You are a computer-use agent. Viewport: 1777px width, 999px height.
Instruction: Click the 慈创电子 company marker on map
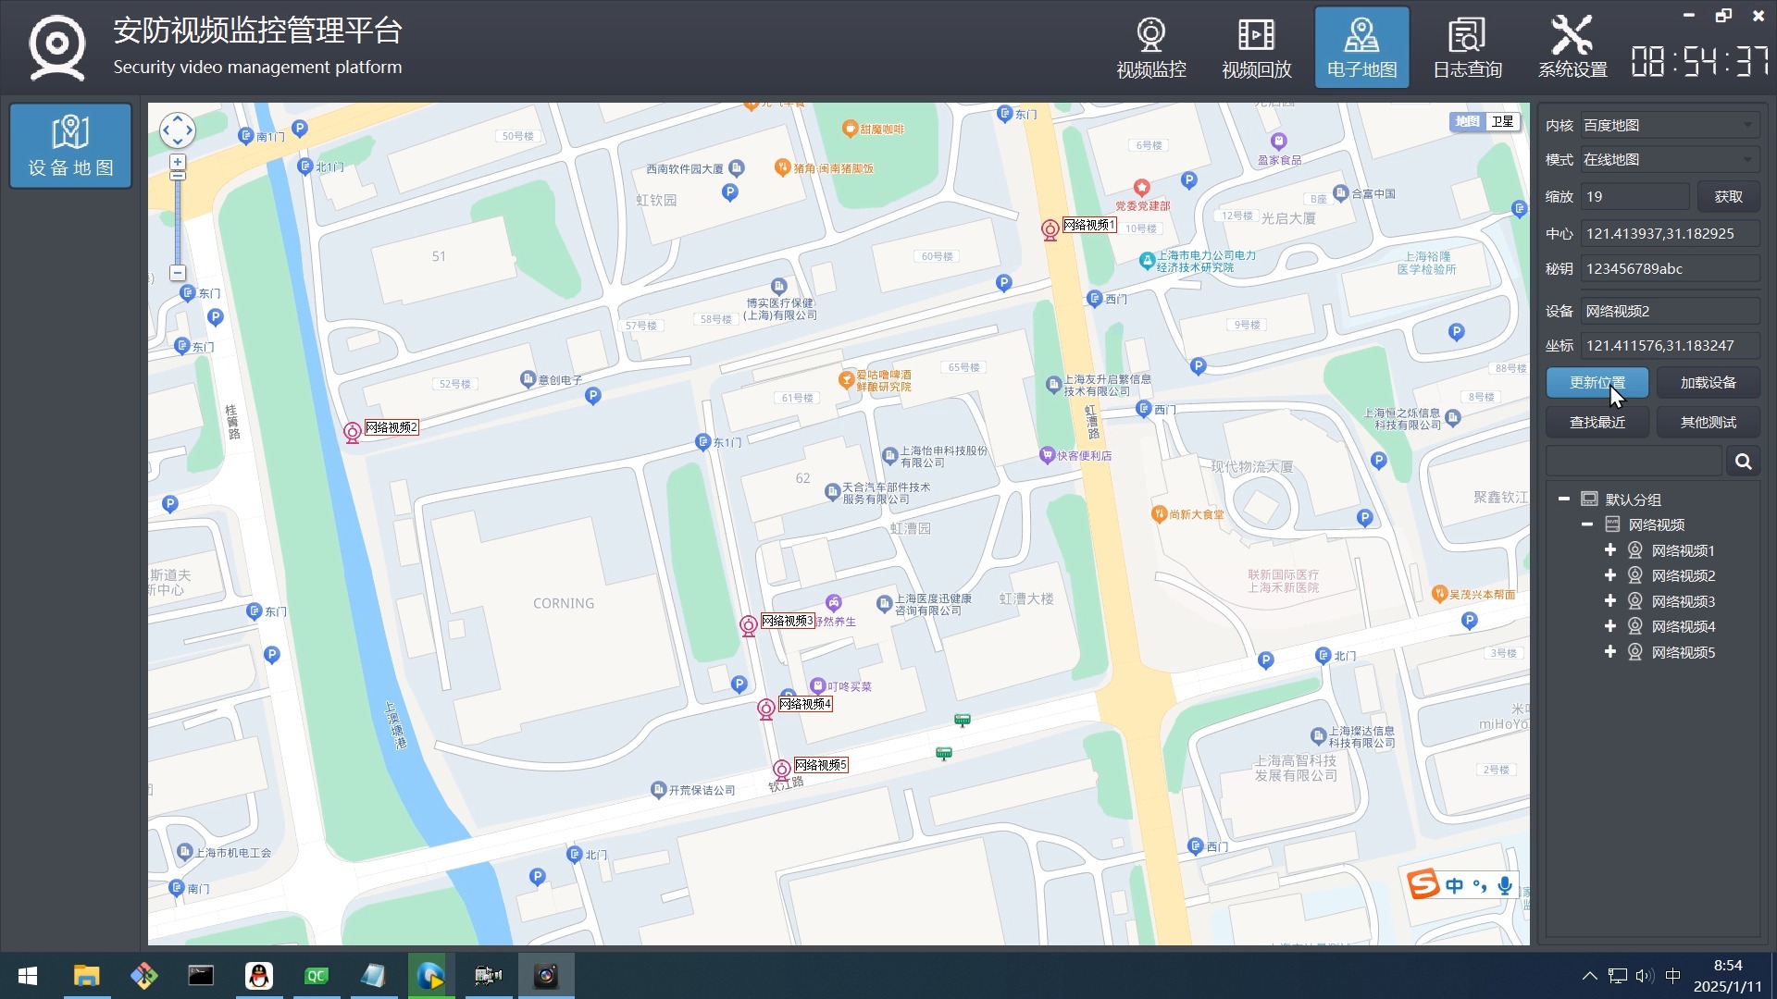pos(528,379)
